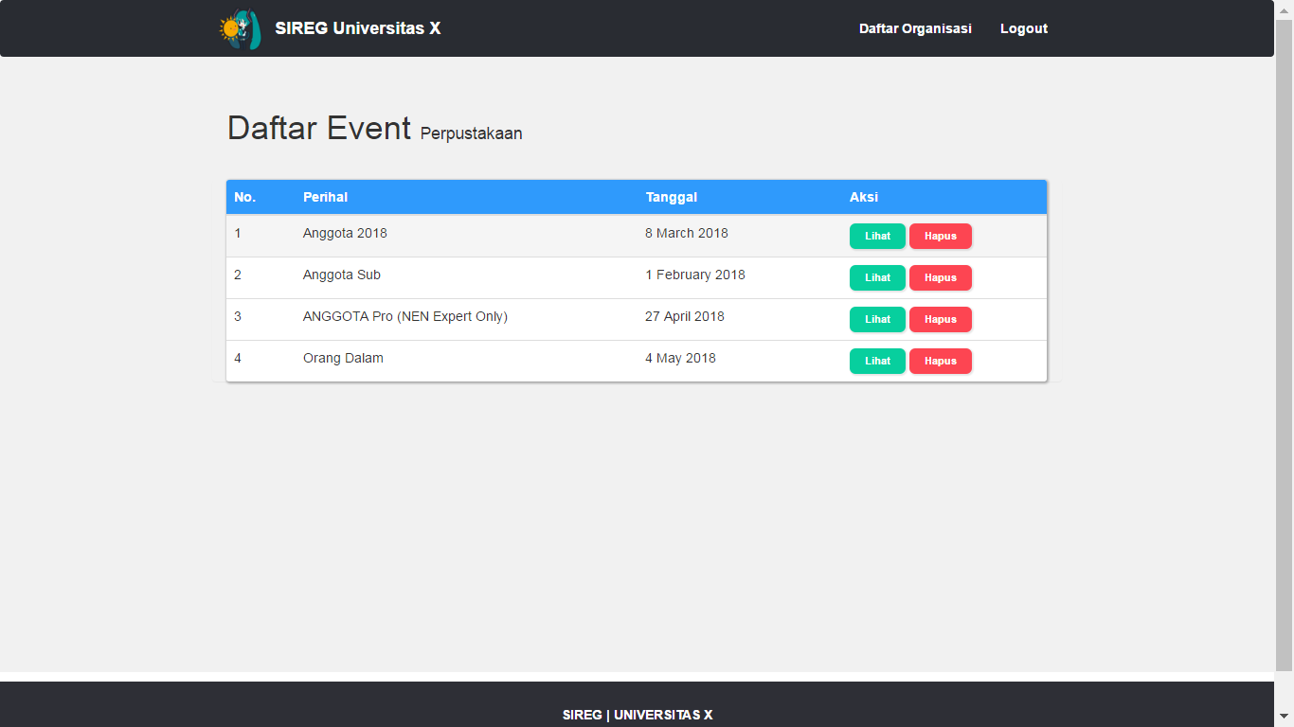Image resolution: width=1294 pixels, height=727 pixels.
Task: Remove Anggota Sub using its Hapus button
Action: (x=940, y=277)
